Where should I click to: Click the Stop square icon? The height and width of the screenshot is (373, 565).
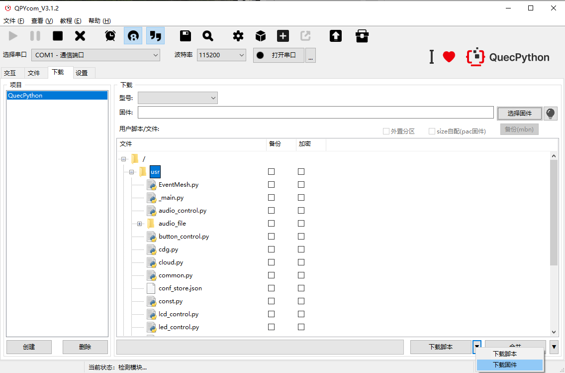tap(58, 36)
